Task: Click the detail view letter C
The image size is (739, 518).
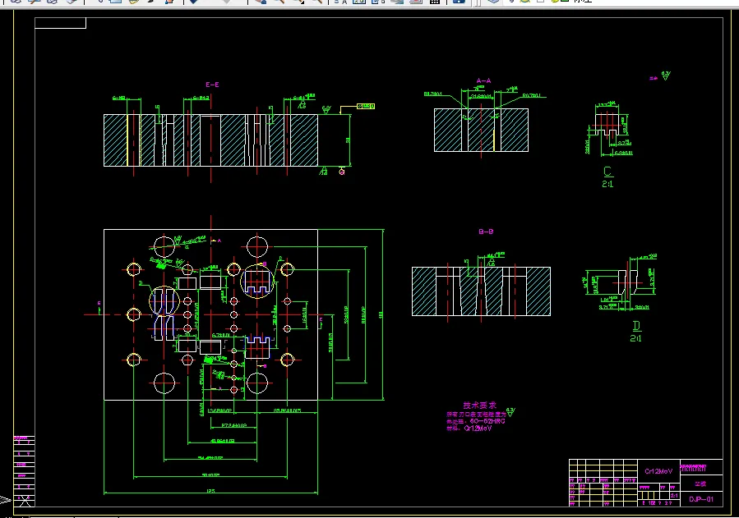Action: point(607,172)
